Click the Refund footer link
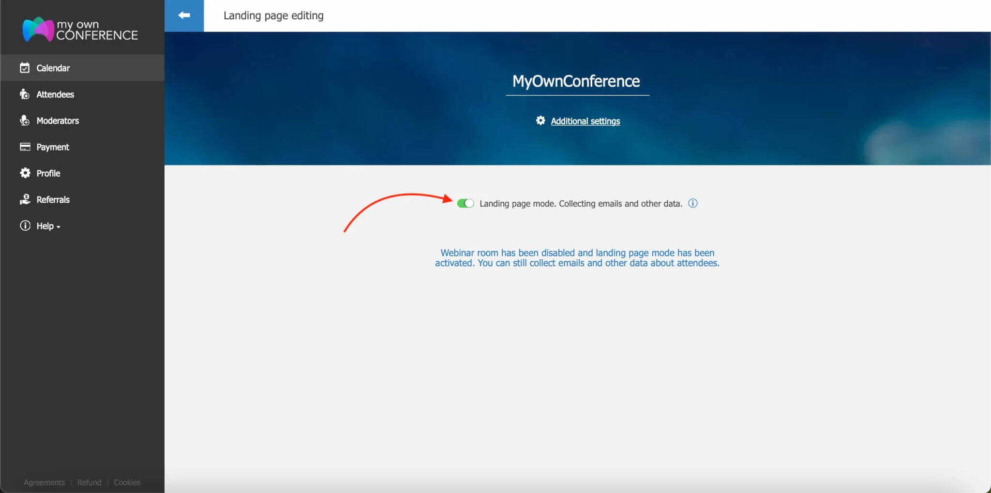 point(89,482)
